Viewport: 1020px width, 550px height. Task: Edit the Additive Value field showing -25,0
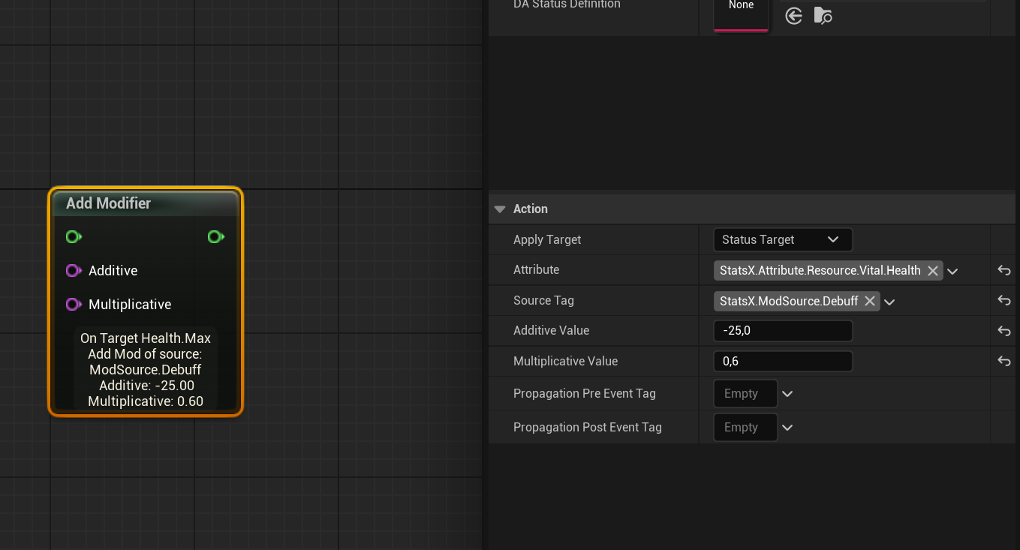coord(783,330)
